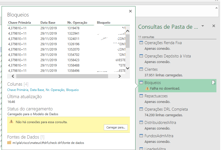Click the Carregar para... button
This screenshot has height=150, width=222.
[x=116, y=127]
